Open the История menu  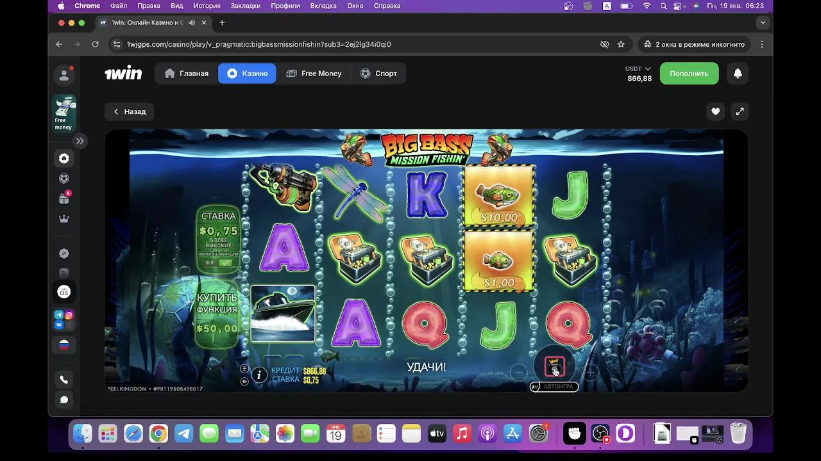click(207, 6)
